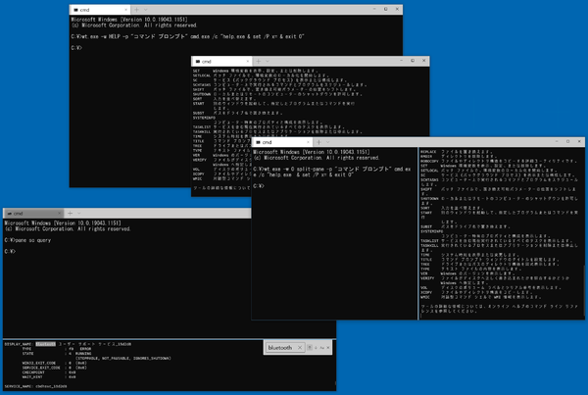
Task: Maximize the topmost terminal window
Action: [x=385, y=9]
